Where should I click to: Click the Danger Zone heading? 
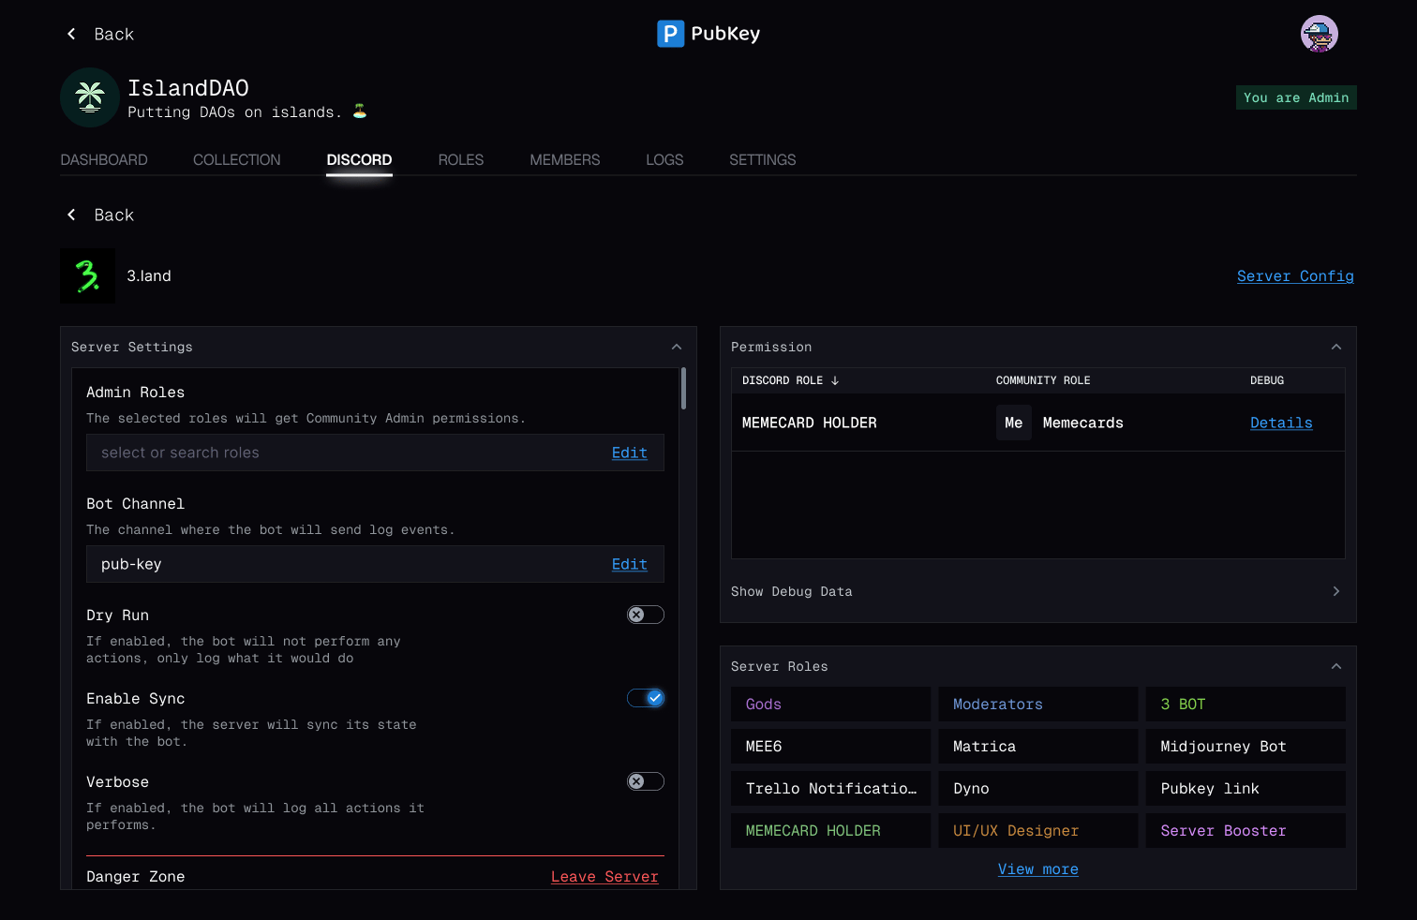pyautogui.click(x=136, y=877)
